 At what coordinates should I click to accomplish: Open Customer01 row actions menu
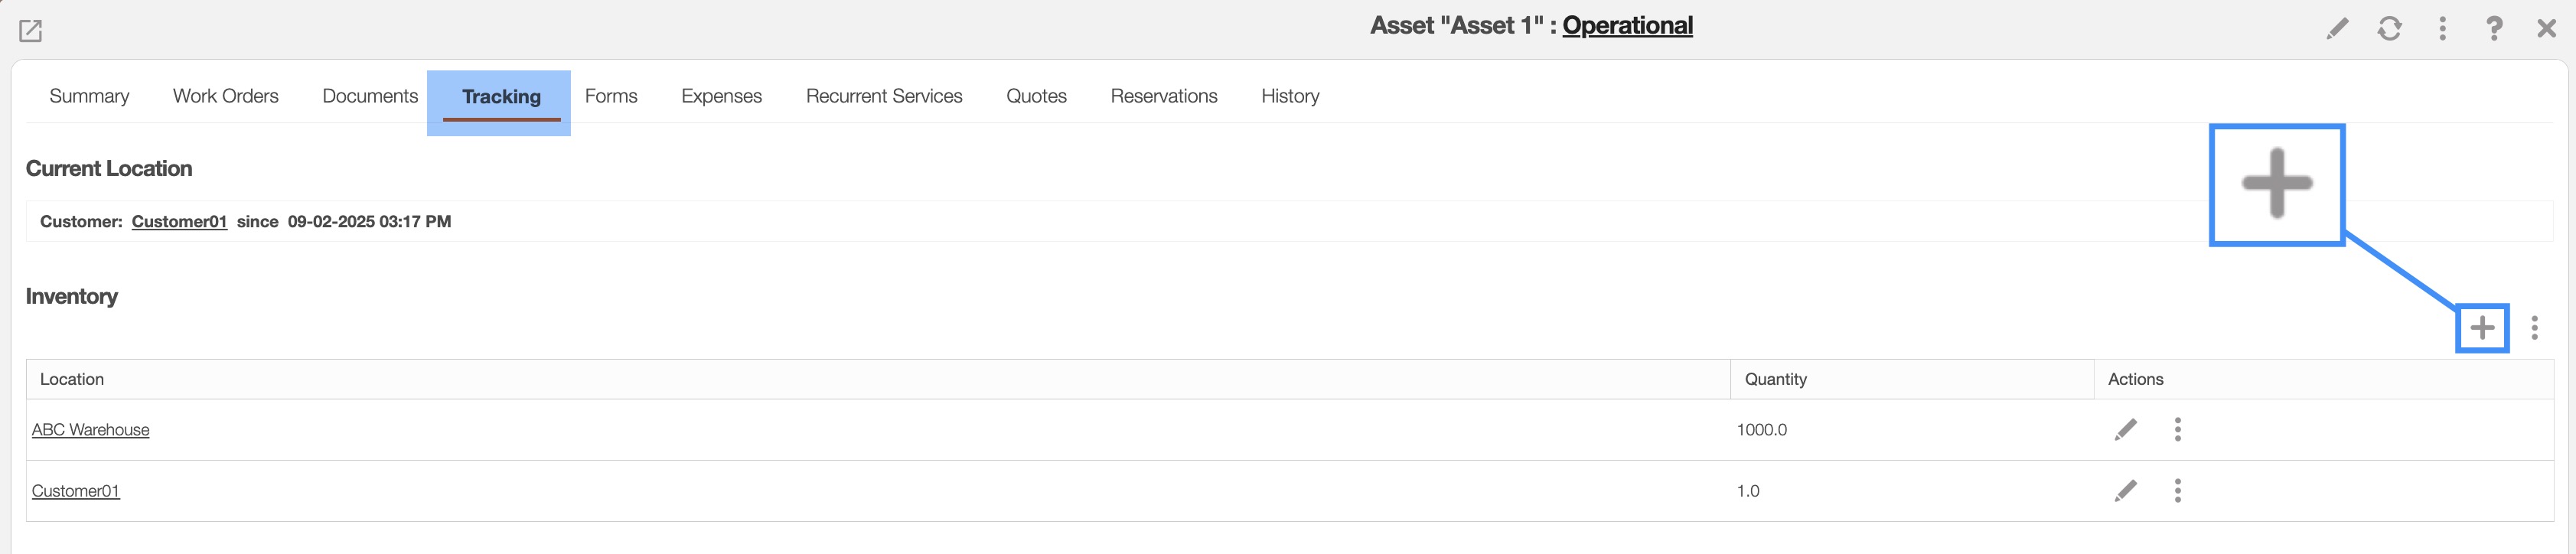click(2177, 491)
